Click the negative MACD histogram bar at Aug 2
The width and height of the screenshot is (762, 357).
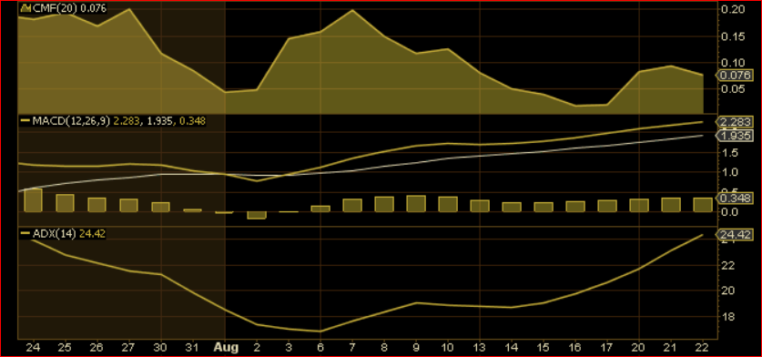point(257,215)
